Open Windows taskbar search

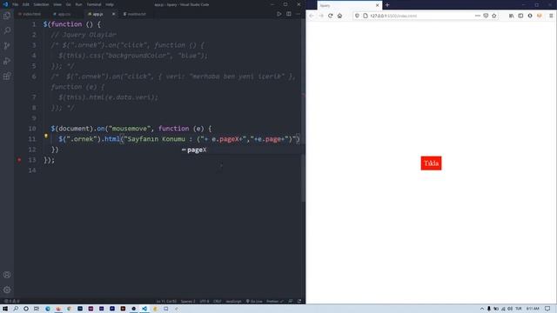click(x=16, y=309)
